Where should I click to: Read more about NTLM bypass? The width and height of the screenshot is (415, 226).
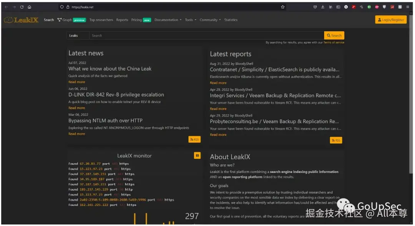pyautogui.click(x=77, y=134)
